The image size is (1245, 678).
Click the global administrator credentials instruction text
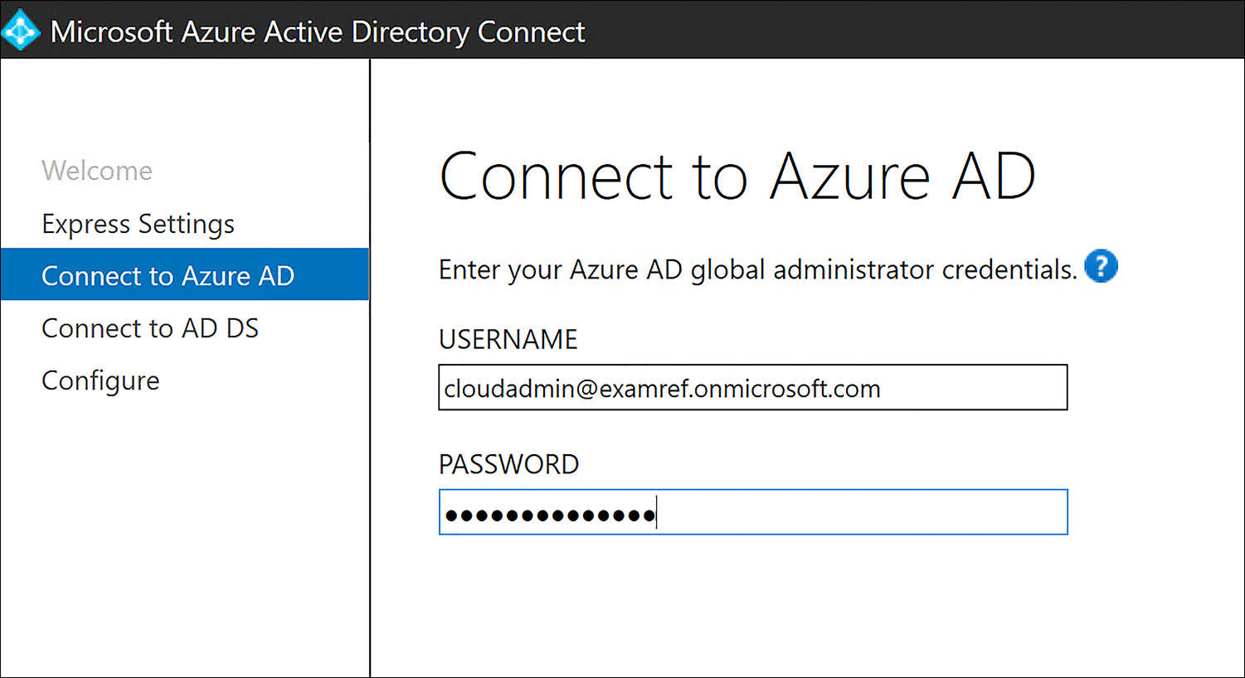[757, 269]
